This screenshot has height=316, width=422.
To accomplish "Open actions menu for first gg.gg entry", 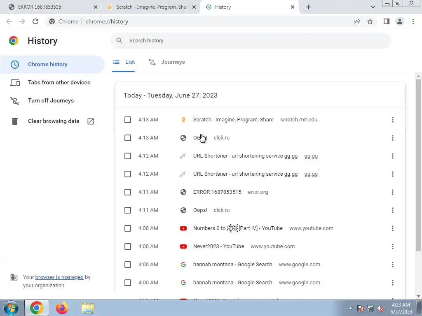I will tap(393, 156).
